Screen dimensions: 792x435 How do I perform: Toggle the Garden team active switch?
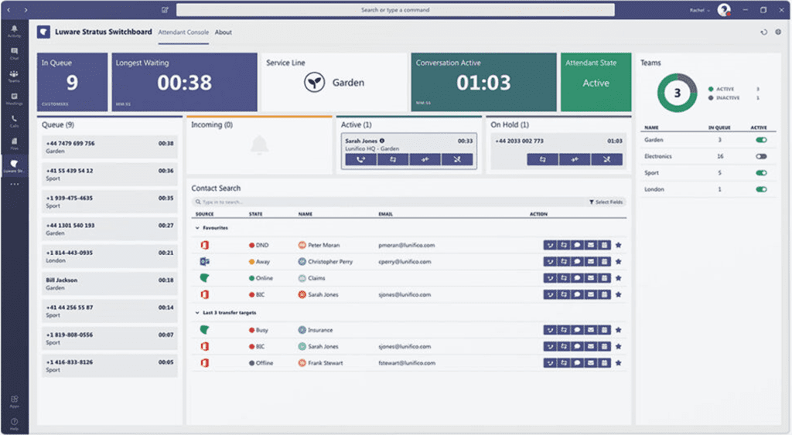(761, 140)
